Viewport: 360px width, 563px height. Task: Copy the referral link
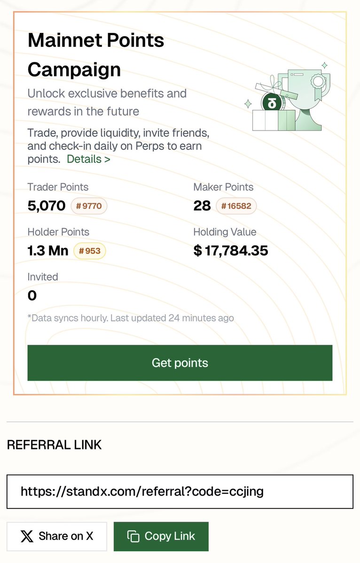tap(161, 536)
